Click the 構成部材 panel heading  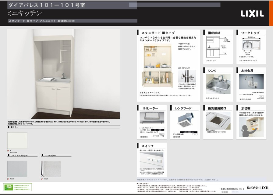pyautogui.click(x=214, y=33)
